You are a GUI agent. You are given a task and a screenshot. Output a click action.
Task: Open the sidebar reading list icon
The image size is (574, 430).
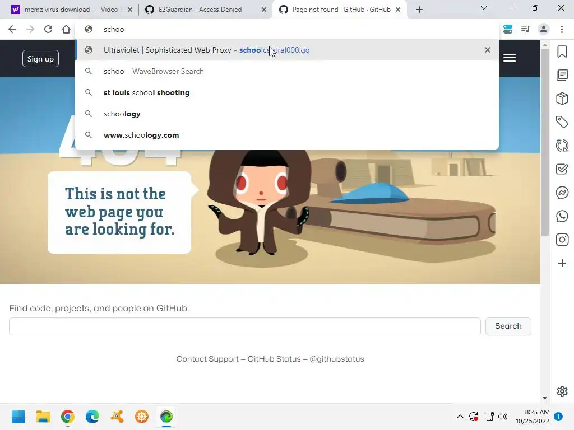tap(562, 75)
